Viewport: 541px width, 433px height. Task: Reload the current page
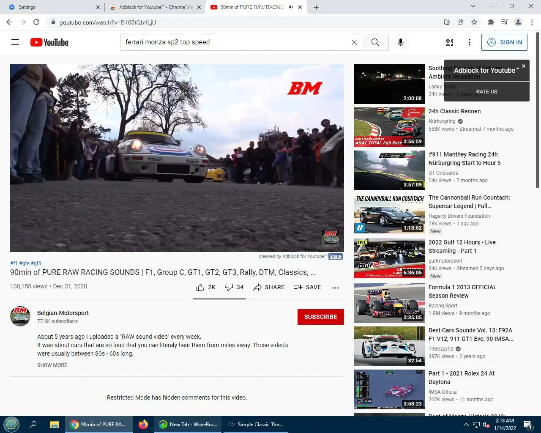36,22
